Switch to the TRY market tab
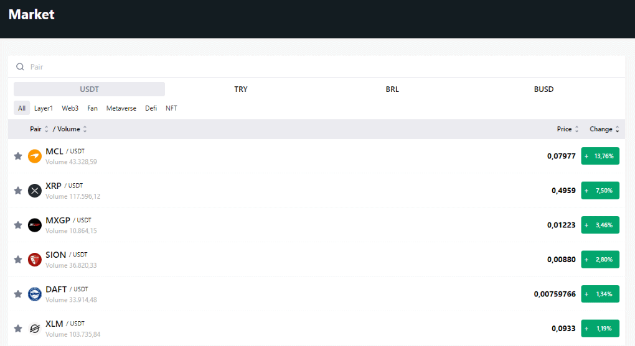 click(240, 89)
